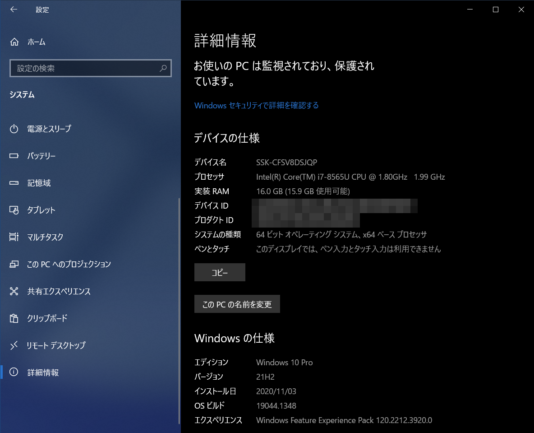Click the version value 21H2
The image size is (534, 433).
click(265, 377)
